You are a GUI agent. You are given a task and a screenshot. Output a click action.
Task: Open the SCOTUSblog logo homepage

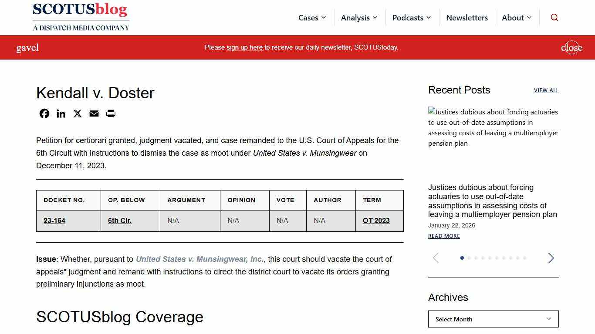point(81,17)
